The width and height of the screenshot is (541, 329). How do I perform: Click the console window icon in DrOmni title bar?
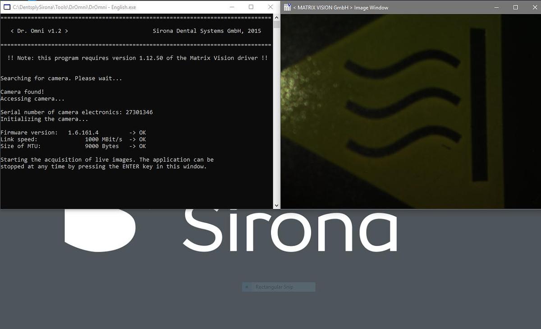(7, 7)
